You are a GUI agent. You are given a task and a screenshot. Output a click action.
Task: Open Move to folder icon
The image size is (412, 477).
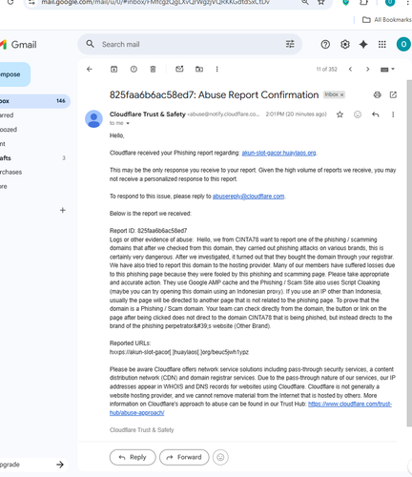tap(199, 69)
